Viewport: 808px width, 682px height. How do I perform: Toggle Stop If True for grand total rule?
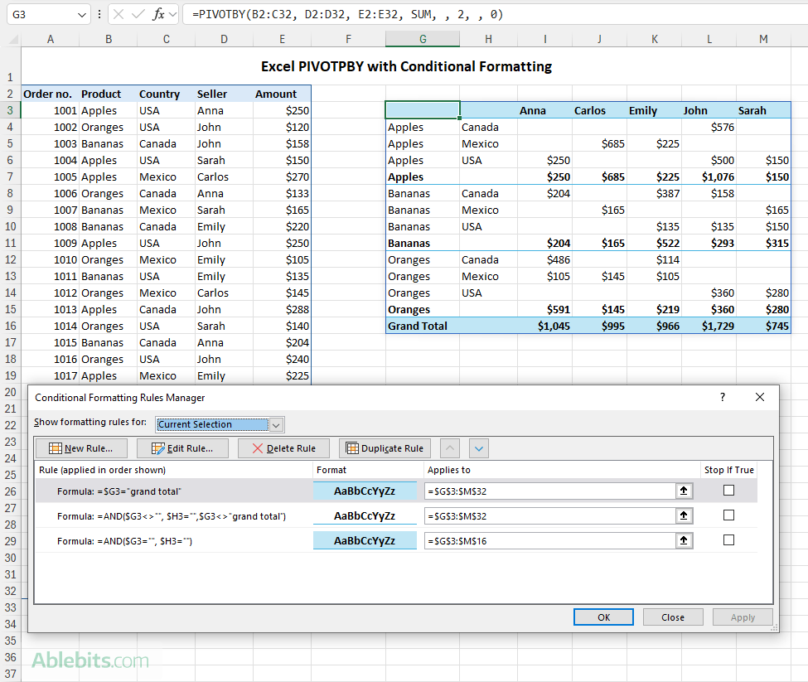[728, 491]
